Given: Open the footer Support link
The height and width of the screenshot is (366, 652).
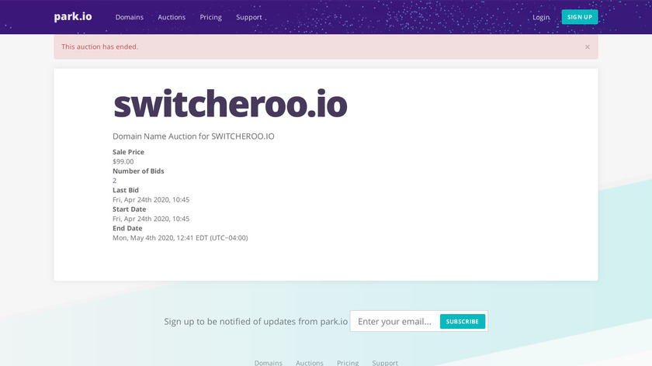Looking at the screenshot, I should (x=385, y=363).
